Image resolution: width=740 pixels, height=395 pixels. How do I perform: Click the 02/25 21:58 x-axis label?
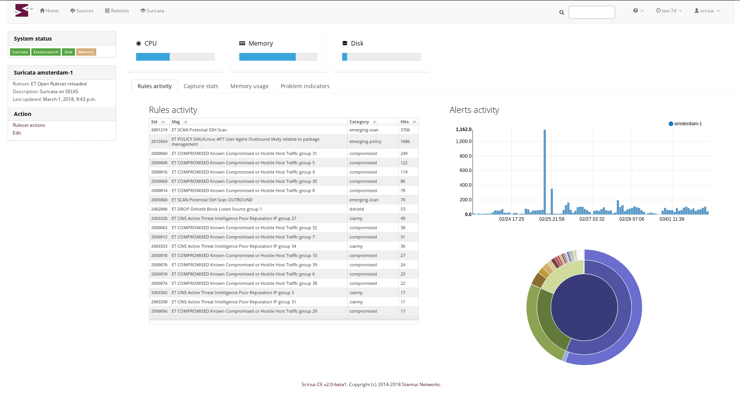point(552,219)
